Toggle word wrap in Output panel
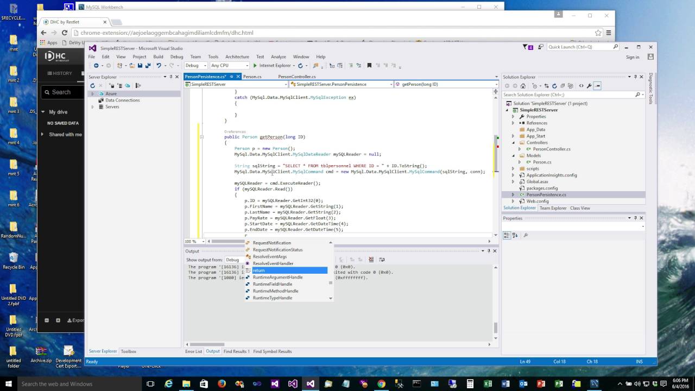The width and height of the screenshot is (695, 391). [382, 260]
